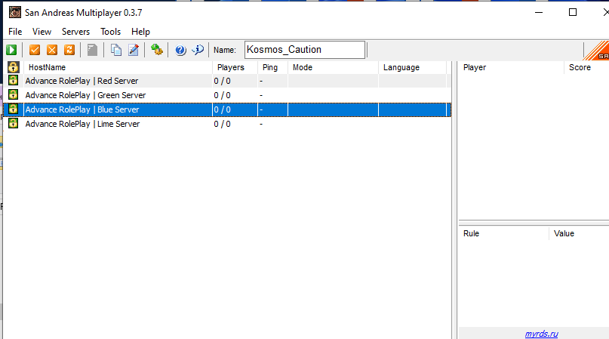The height and width of the screenshot is (339, 609).
Task: Click the grey Master List toolbar icon
Action: pyautogui.click(x=92, y=50)
